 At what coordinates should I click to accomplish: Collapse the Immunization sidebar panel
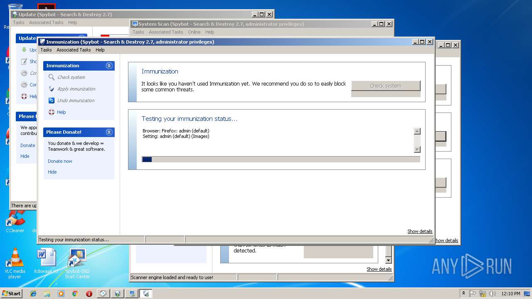(x=109, y=66)
